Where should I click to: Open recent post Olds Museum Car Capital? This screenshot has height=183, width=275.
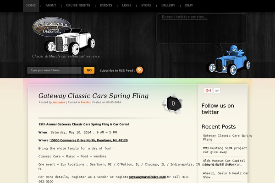click(224, 162)
